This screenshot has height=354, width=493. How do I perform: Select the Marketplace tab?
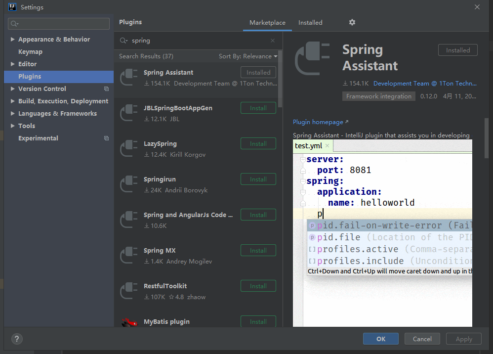click(267, 22)
